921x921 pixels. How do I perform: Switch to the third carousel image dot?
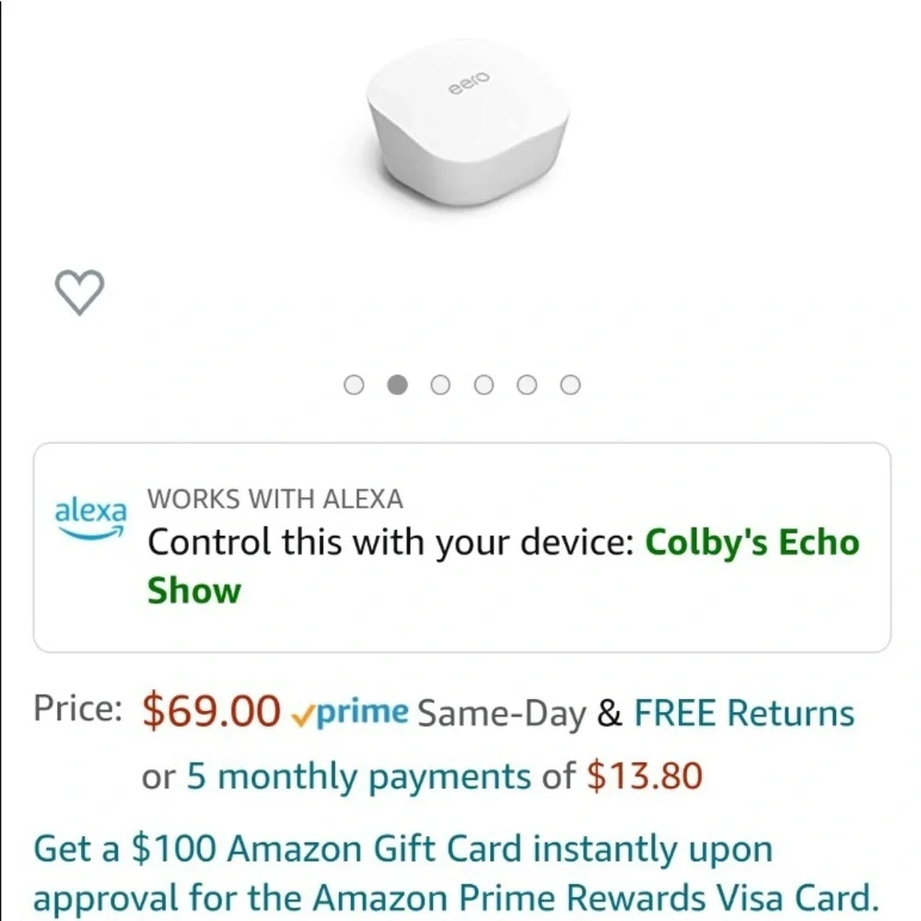coord(440,385)
